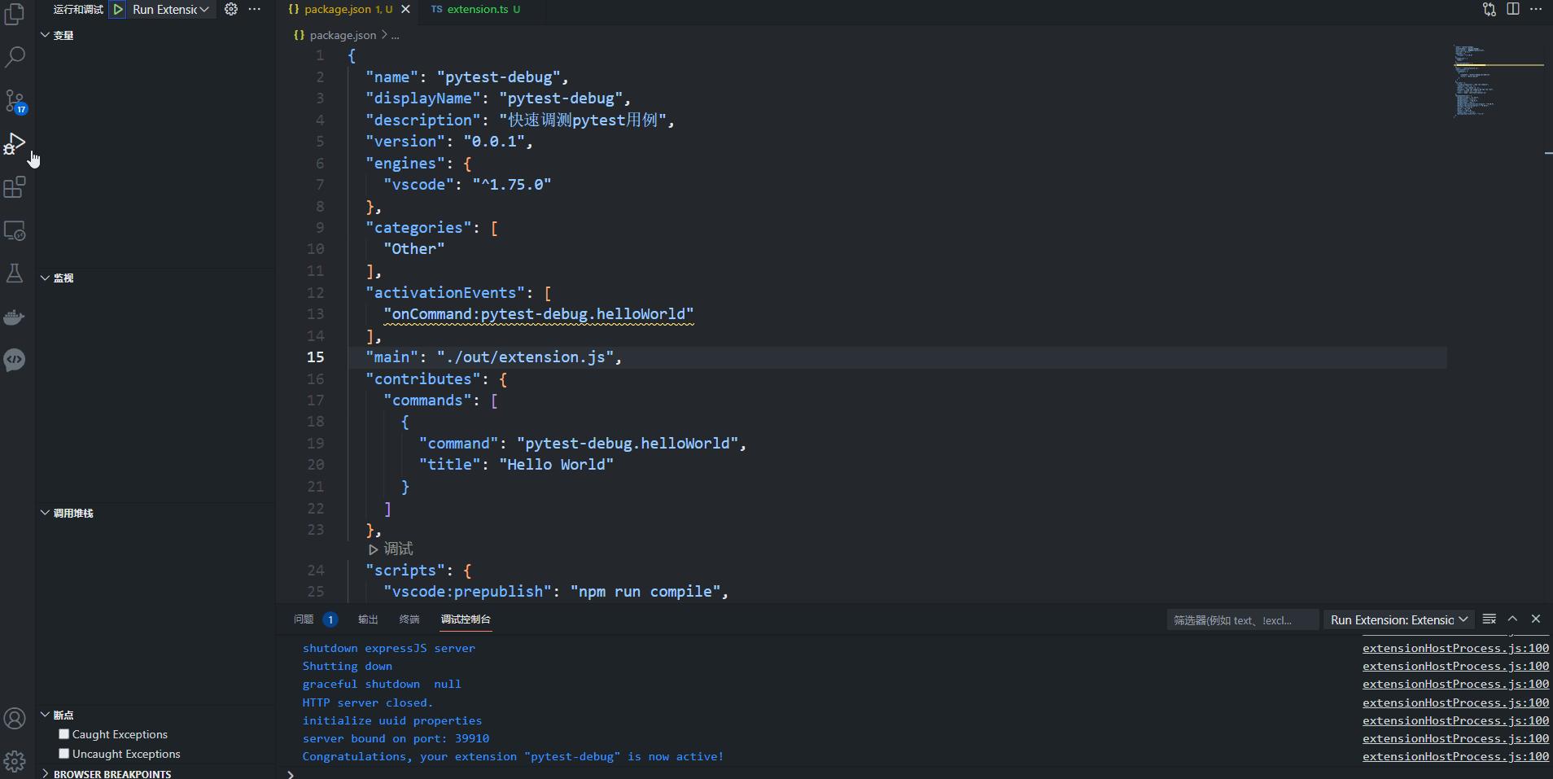
Task: Open first extensionHostProcess.js:100 source link
Action: (x=1455, y=649)
